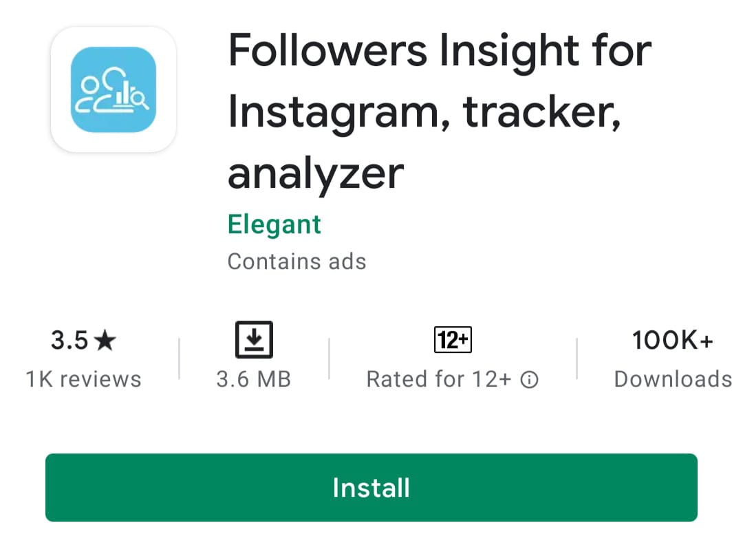View the 1K reviews link
The height and width of the screenshot is (545, 743).
point(84,378)
